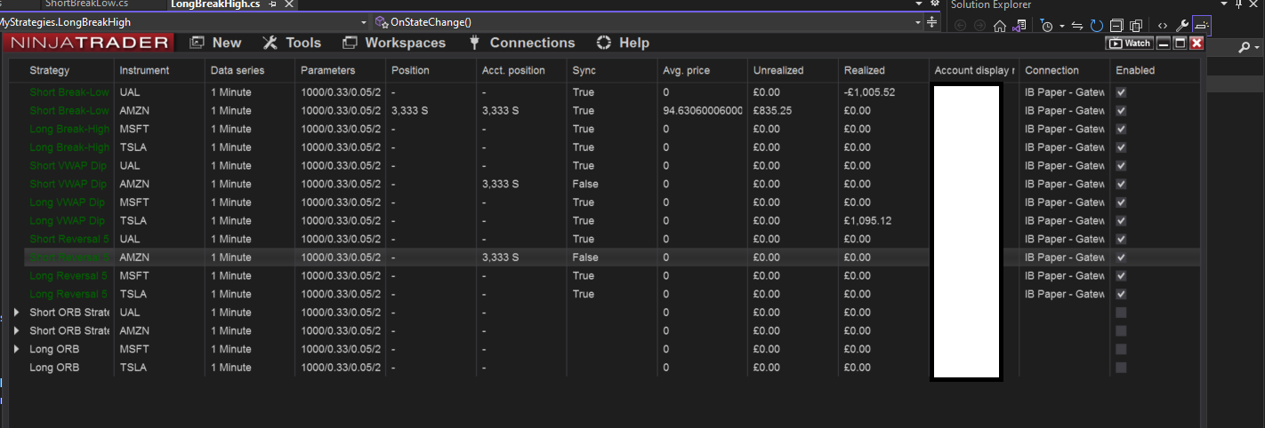Viewport: 1265px width, 428px height.
Task: Disable the Long Break-High TSLA strategy checkbox
Action: 1121,147
